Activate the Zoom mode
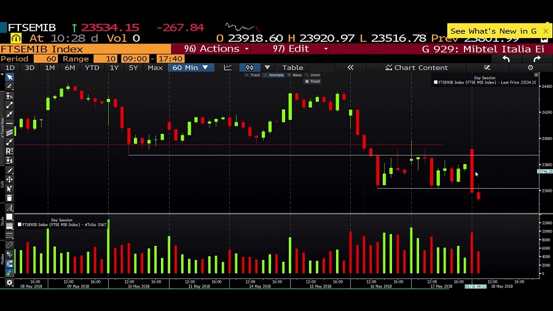553x311 pixels. pyautogui.click(x=313, y=75)
